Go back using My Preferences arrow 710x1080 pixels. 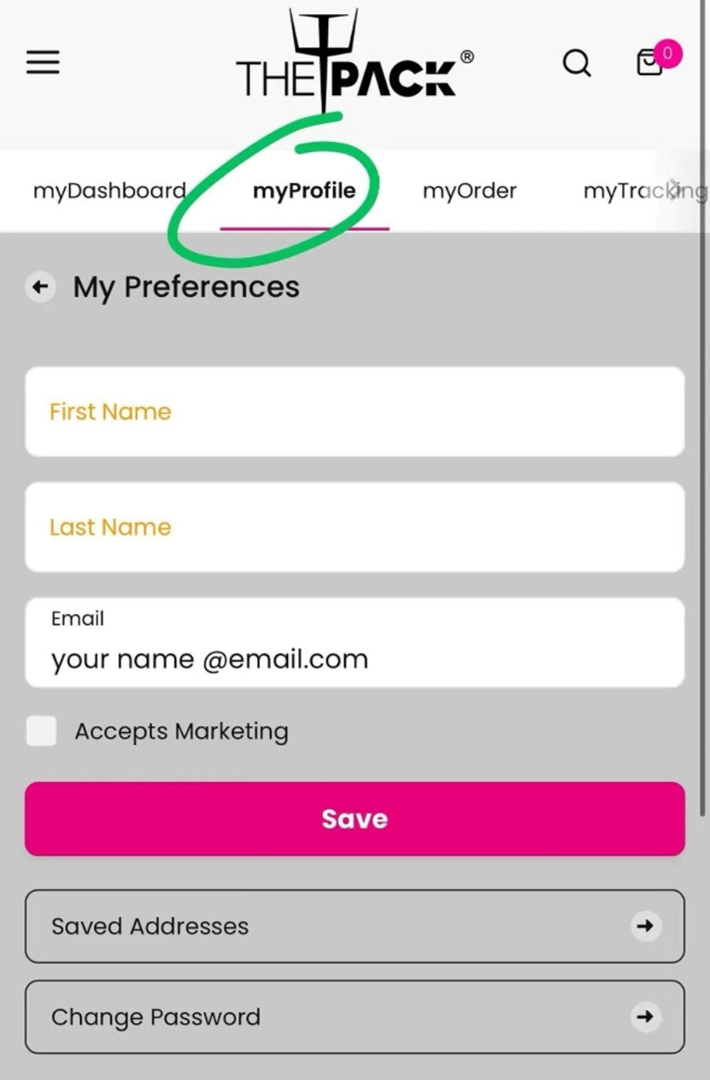pos(40,288)
